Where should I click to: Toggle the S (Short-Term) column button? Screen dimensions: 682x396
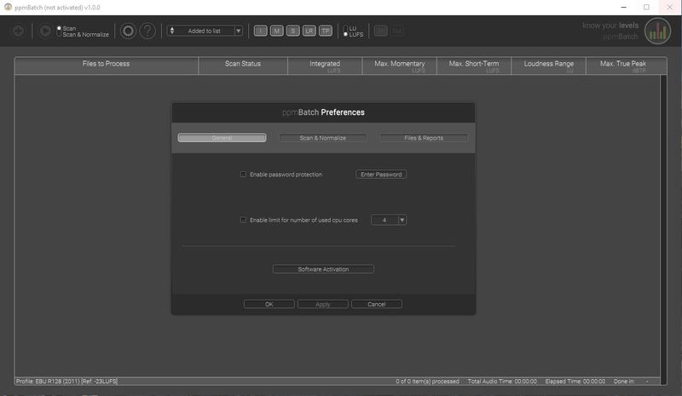coord(293,31)
